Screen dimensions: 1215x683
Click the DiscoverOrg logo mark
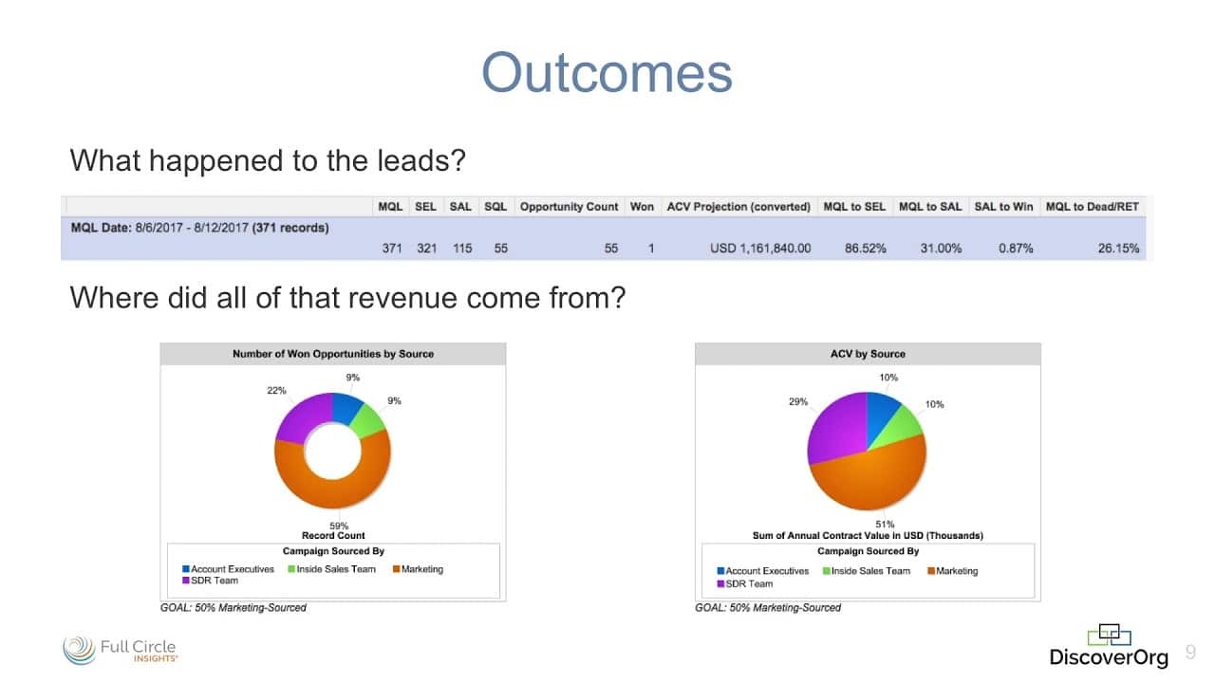(1109, 634)
